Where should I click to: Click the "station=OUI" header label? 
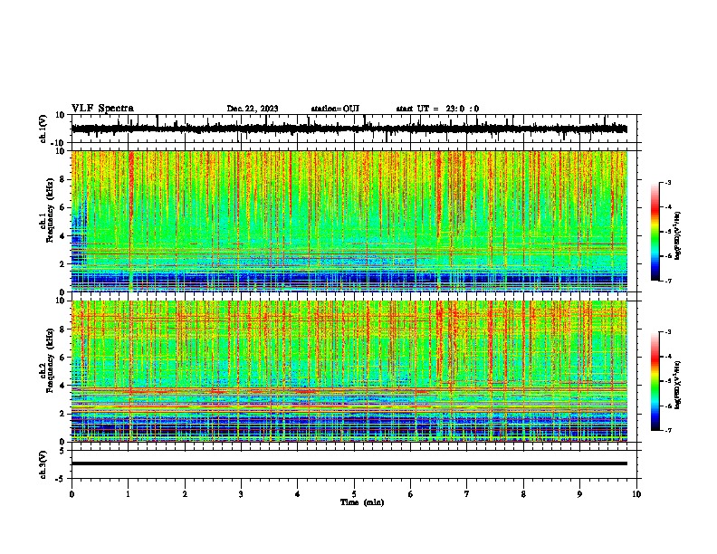click(x=335, y=109)
